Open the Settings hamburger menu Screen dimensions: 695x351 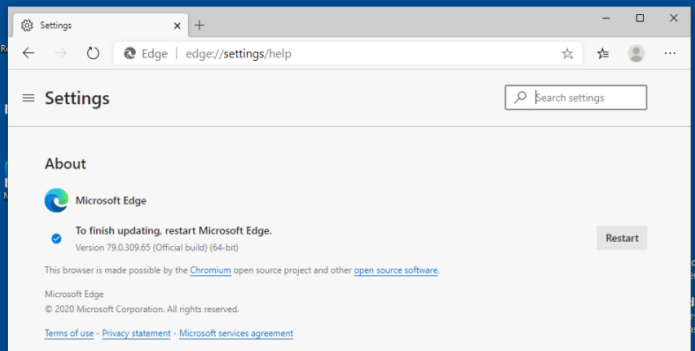(28, 98)
